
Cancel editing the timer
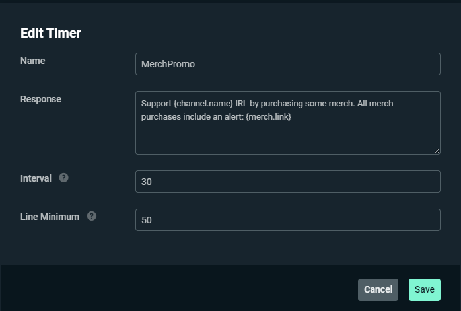coord(378,290)
